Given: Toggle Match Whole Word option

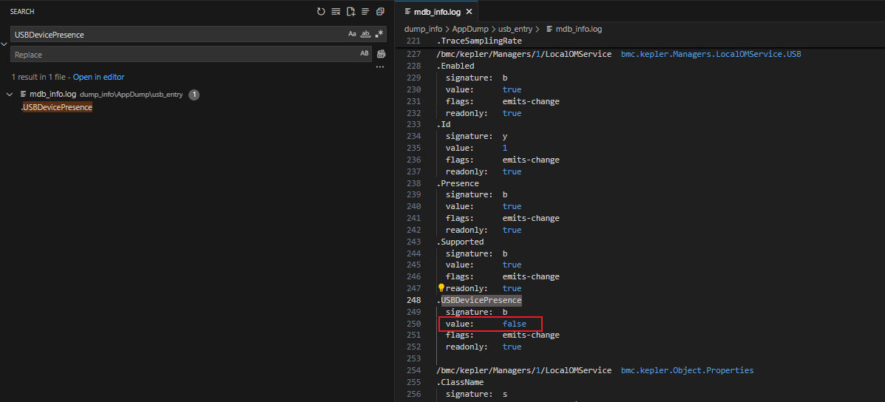Looking at the screenshot, I should pyautogui.click(x=365, y=34).
